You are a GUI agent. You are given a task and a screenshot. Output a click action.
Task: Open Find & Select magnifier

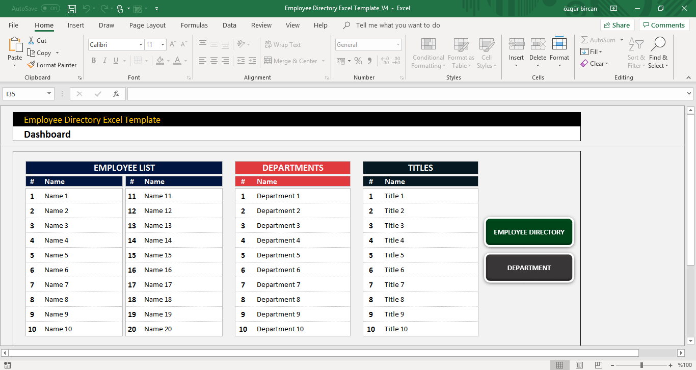point(658,53)
